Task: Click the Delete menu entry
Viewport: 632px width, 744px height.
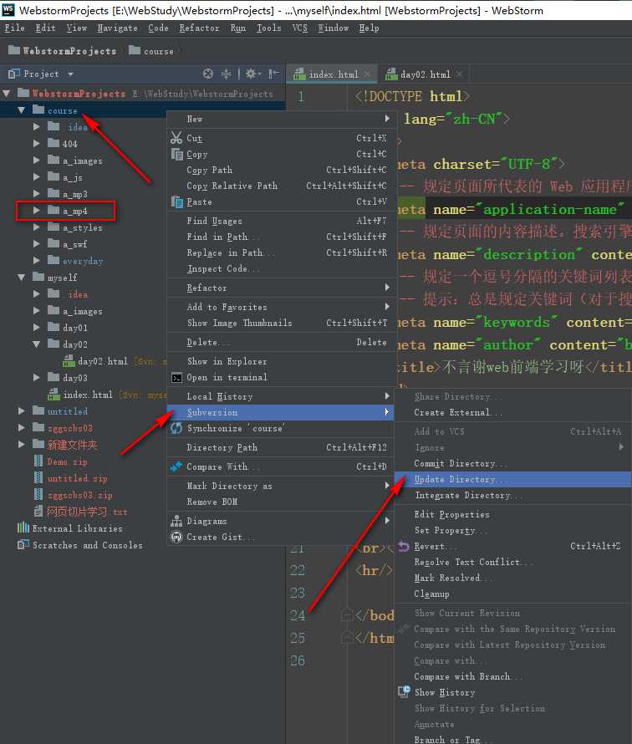Action: click(x=282, y=342)
